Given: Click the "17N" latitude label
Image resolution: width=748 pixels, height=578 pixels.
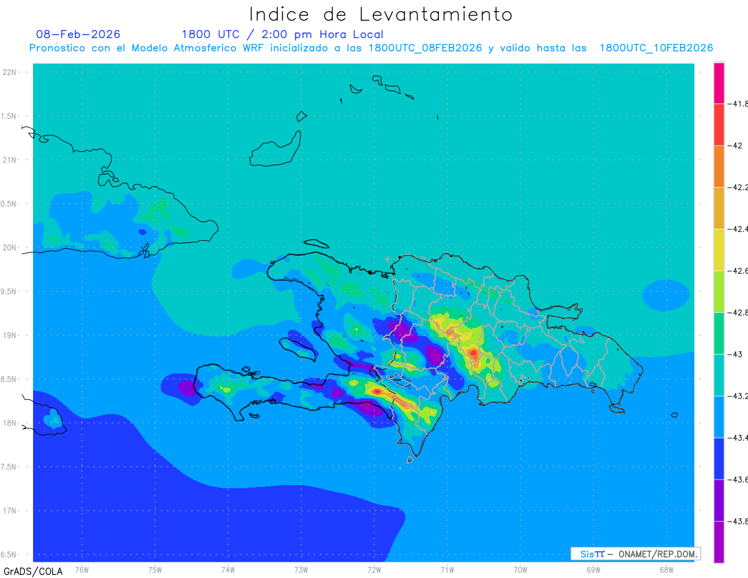Looking at the screenshot, I should click(10, 511).
